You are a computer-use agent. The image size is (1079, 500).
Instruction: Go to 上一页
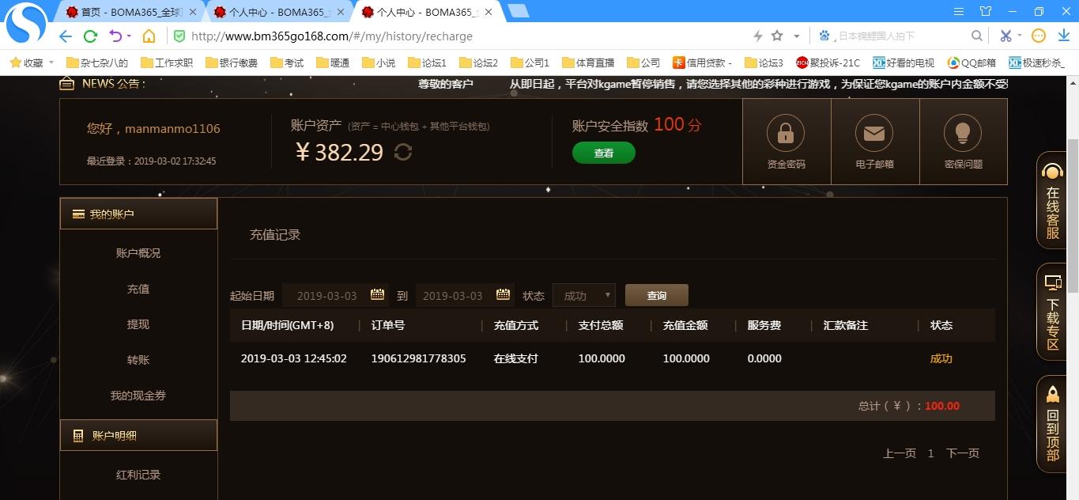click(900, 453)
